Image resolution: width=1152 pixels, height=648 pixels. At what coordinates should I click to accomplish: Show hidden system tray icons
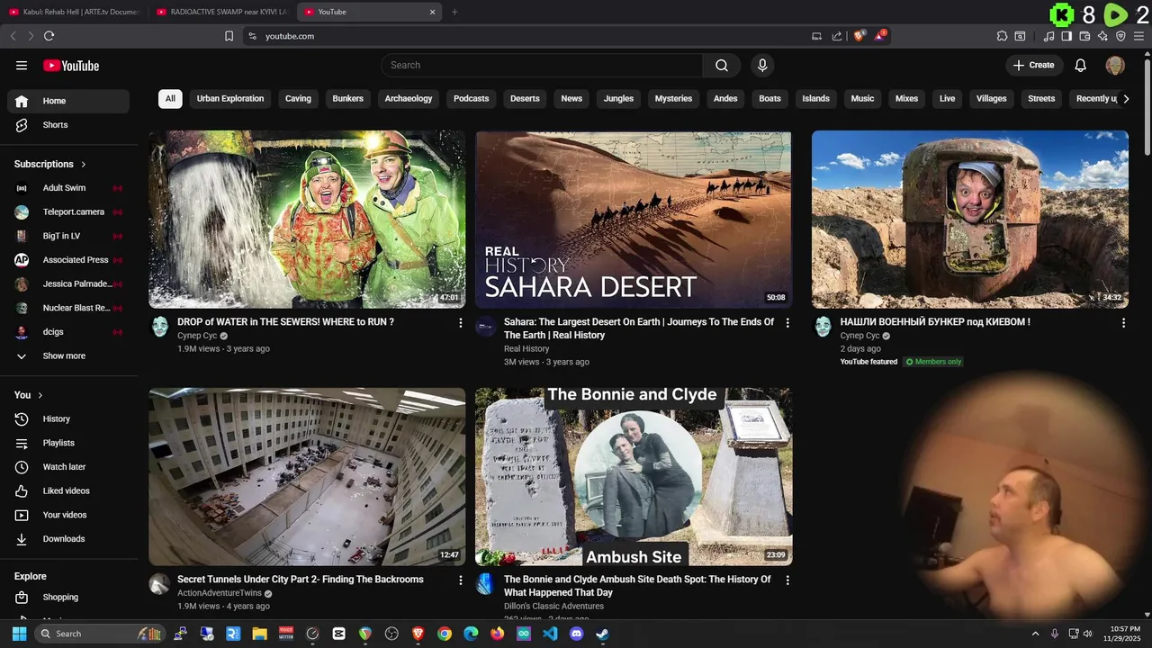tap(1035, 634)
